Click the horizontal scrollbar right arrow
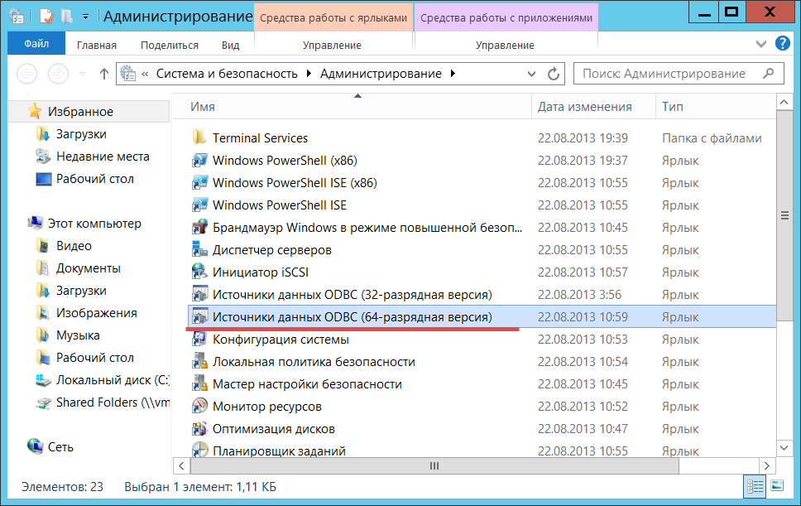The image size is (801, 506). pyautogui.click(x=766, y=465)
